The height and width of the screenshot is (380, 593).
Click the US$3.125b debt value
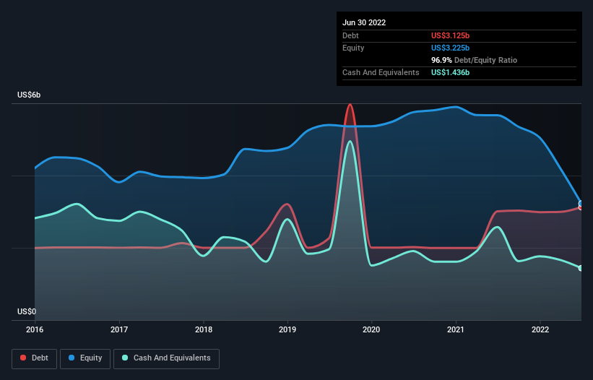(x=450, y=35)
